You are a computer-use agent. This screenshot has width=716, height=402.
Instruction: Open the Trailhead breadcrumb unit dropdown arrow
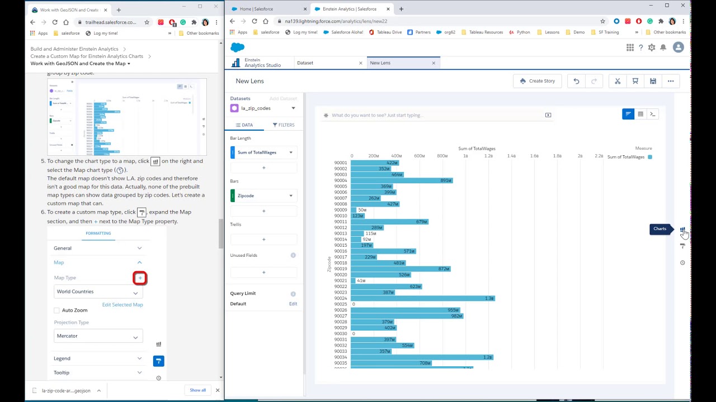point(129,64)
